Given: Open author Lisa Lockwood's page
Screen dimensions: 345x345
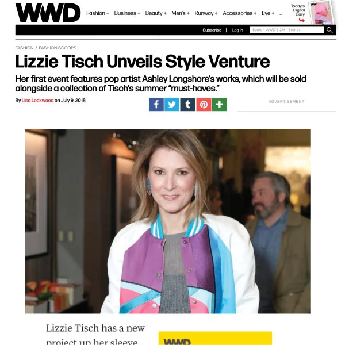Looking at the screenshot, I should tap(37, 101).
